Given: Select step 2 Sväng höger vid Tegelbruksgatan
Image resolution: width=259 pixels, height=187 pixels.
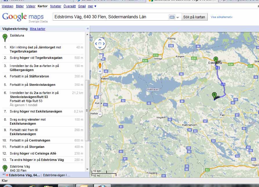Looking at the screenshot, I should click(x=43, y=58).
